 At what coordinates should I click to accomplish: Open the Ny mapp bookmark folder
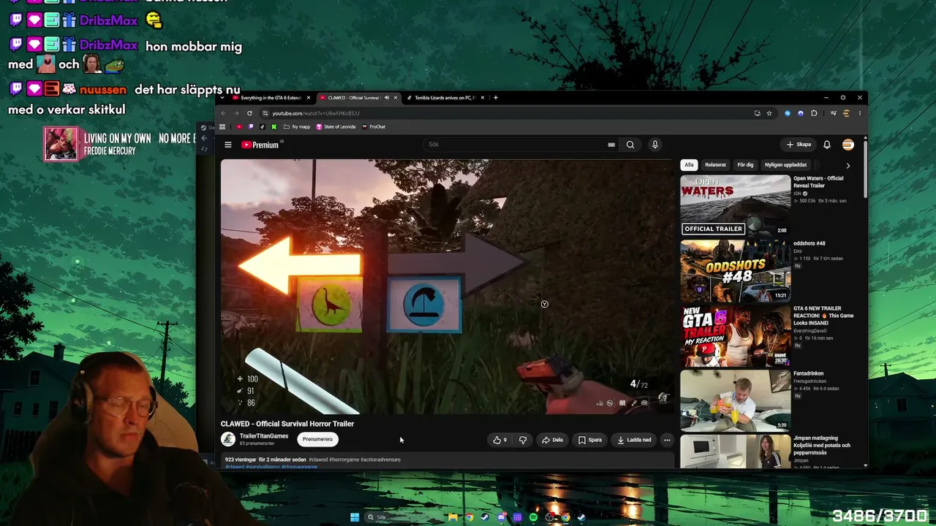click(297, 126)
